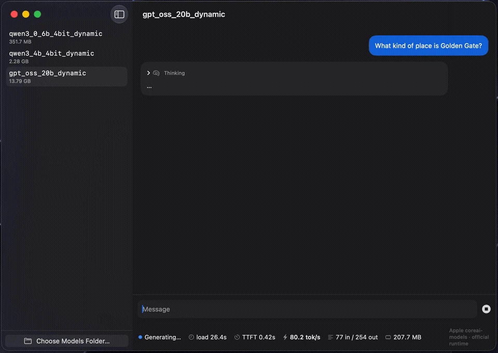498x353 pixels.
Task: Expand the Thinking section chevron
Action: [148, 73]
